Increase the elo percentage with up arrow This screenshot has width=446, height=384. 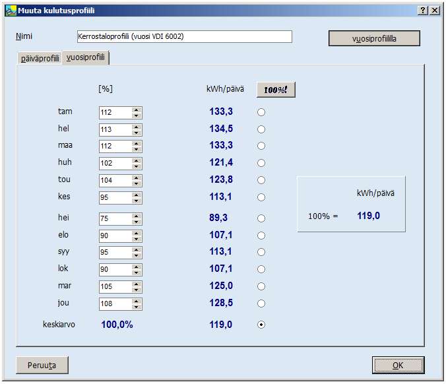(137, 234)
